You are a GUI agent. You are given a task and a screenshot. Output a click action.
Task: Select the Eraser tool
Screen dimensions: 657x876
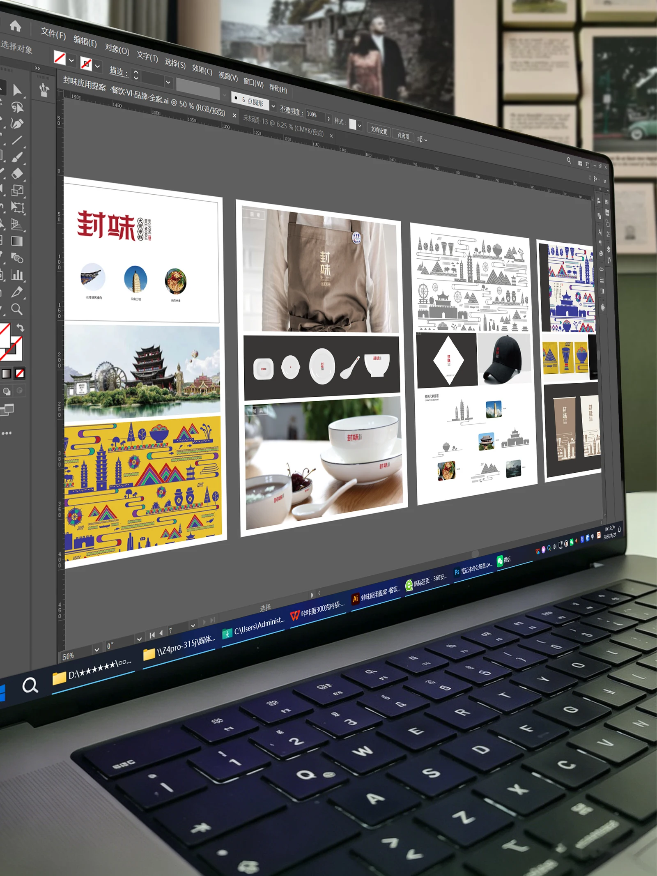tap(17, 174)
